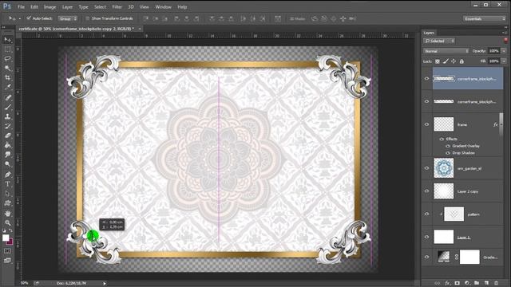Click the Lock all padlock icon
The height and width of the screenshot is (287, 511).
coord(461,61)
